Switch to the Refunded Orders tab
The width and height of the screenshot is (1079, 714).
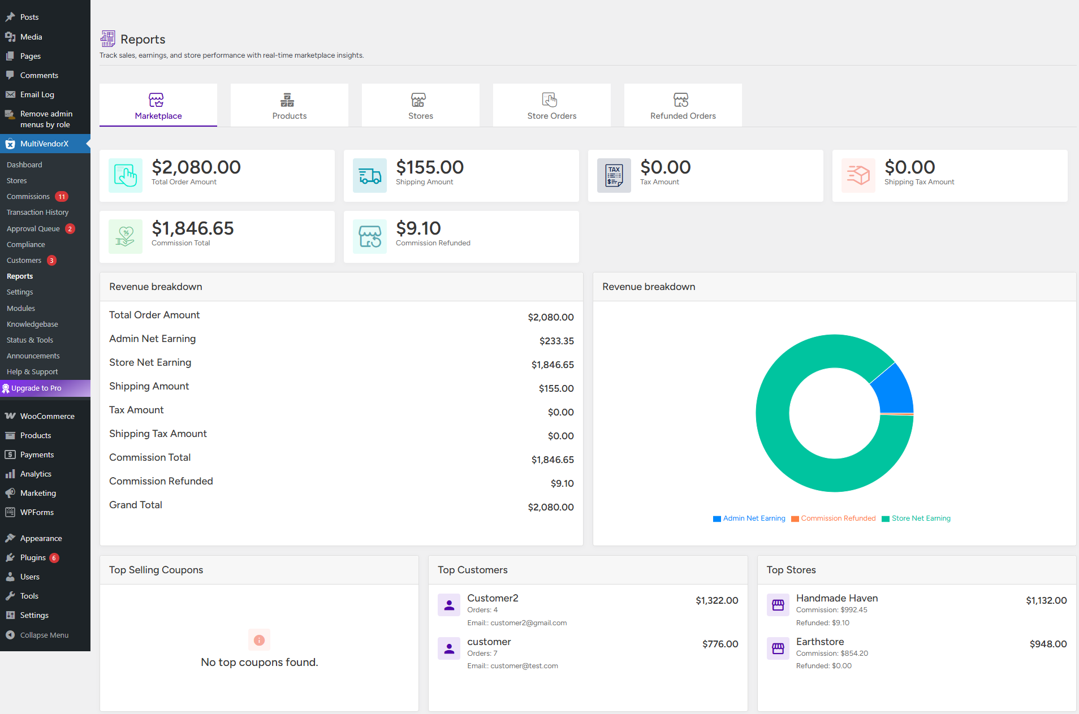[683, 106]
